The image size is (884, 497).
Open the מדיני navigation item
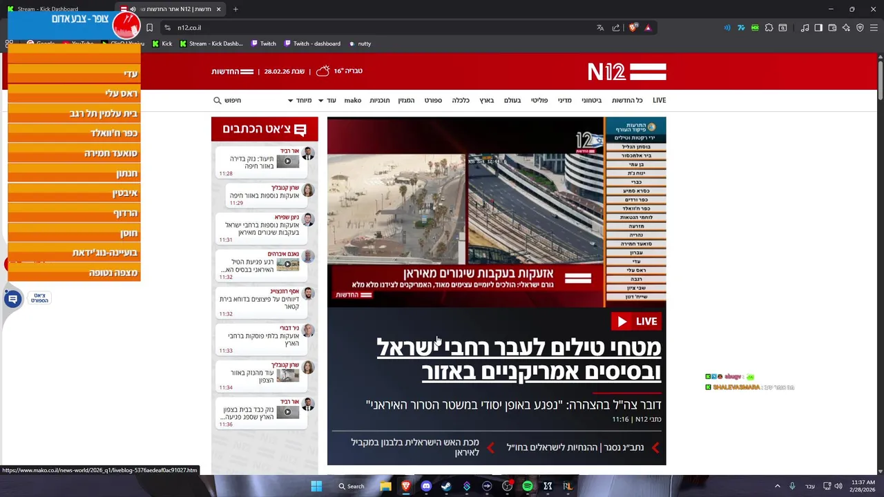pos(565,100)
